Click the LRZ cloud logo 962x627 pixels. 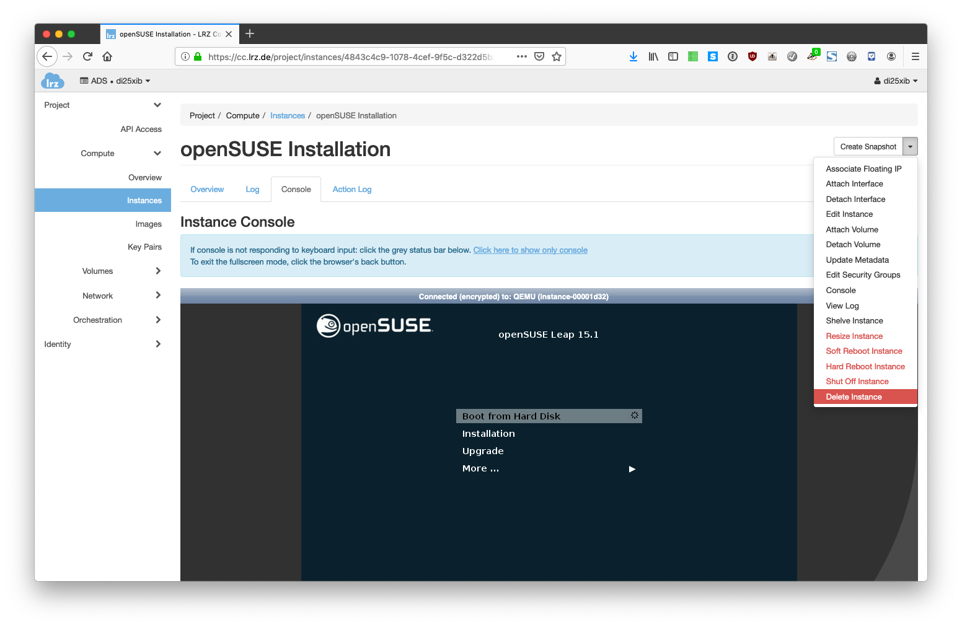pos(53,81)
